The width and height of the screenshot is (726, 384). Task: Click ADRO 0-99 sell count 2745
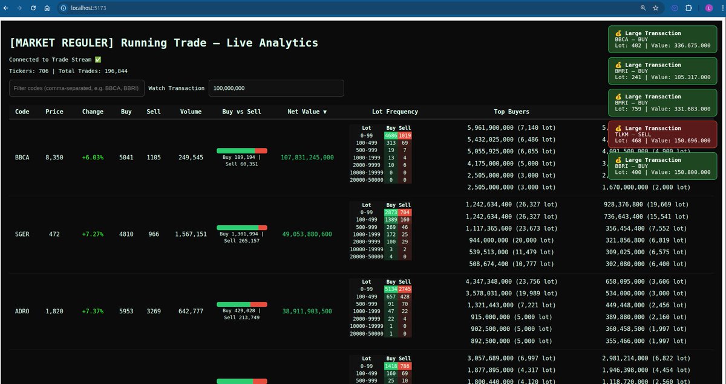pos(405,289)
